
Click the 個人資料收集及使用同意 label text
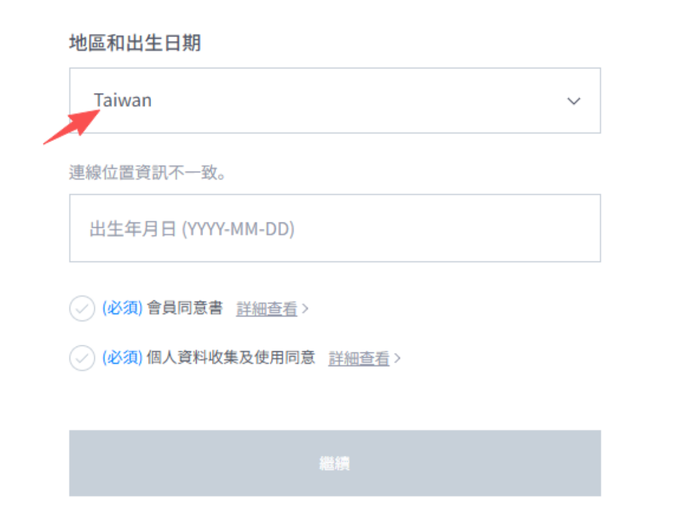click(x=231, y=358)
